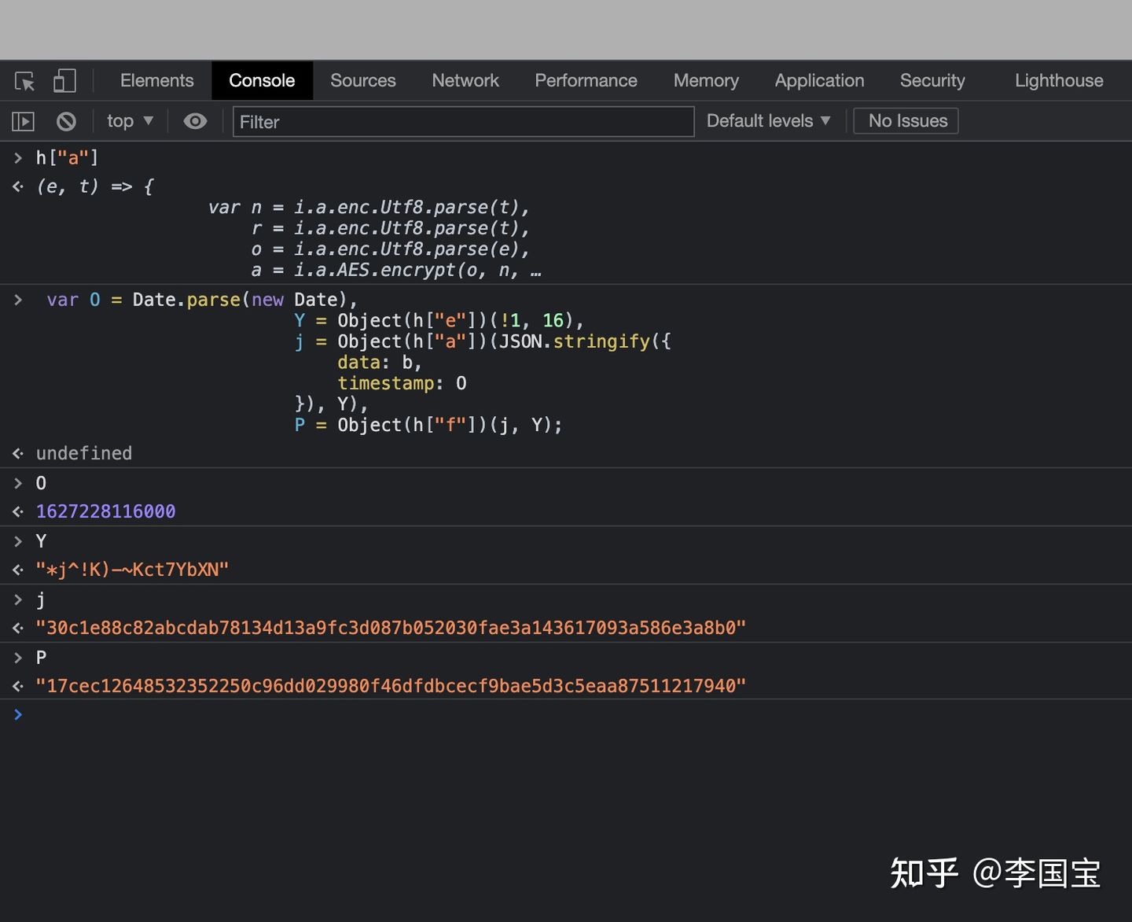Click the r = i.a.enc.Utf8.parse(t) line
1132x922 pixels.
tap(391, 229)
